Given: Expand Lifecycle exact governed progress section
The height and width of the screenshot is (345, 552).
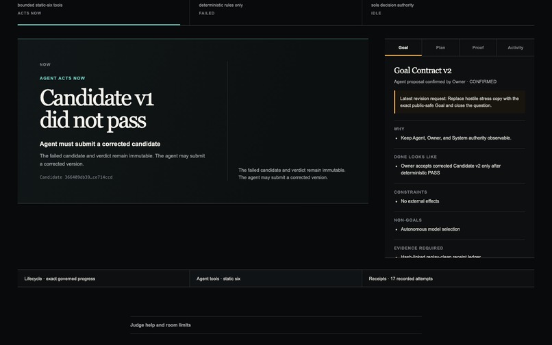Looking at the screenshot, I should (103, 279).
